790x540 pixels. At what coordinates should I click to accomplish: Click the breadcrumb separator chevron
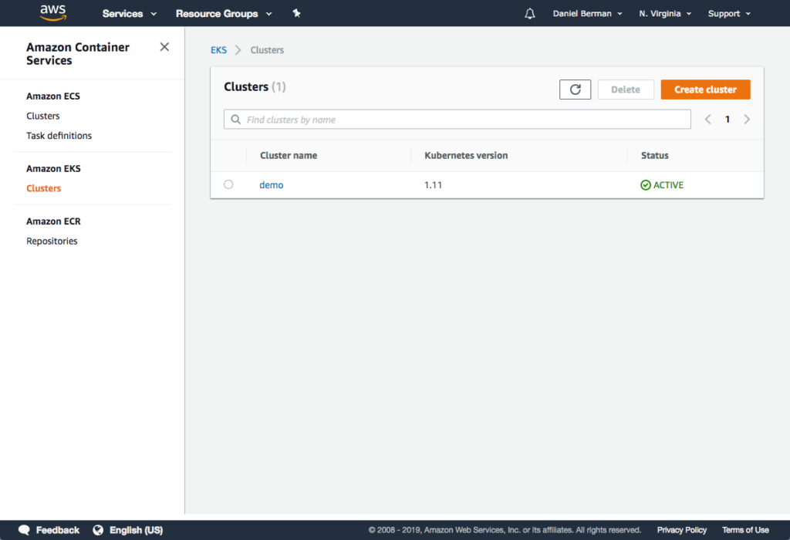(238, 50)
